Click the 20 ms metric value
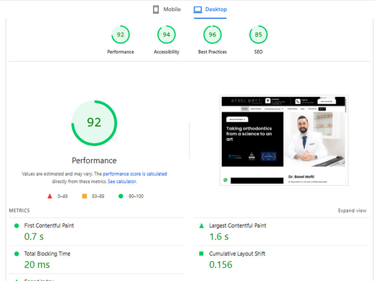The image size is (375, 281). 37,265
